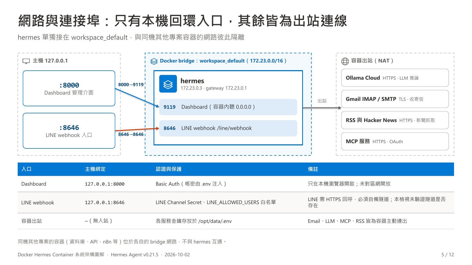Click the 容器出站 table row label
The height and width of the screenshot is (265, 472).
(32, 221)
